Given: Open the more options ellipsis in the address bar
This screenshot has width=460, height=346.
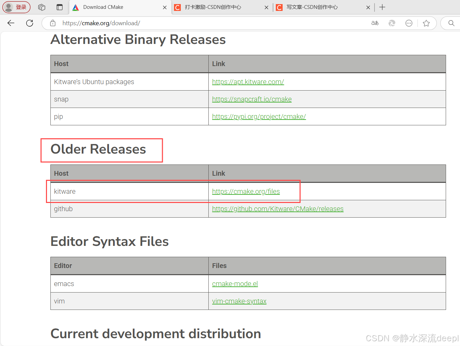Looking at the screenshot, I should [409, 23].
